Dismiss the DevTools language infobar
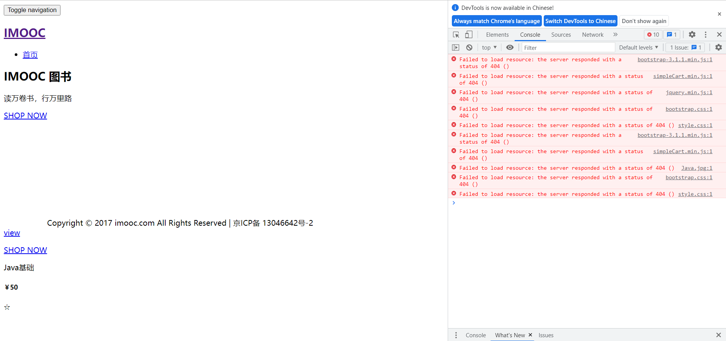The height and width of the screenshot is (341, 726). click(719, 14)
